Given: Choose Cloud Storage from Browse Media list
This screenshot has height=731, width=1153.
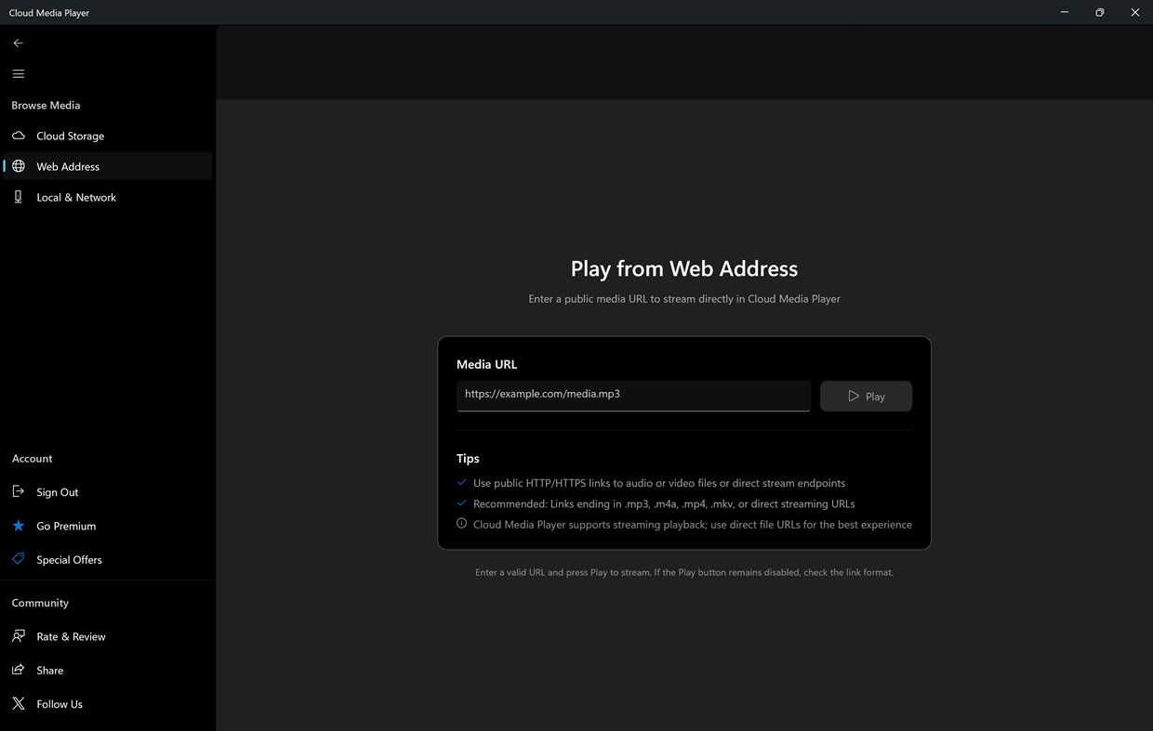Looking at the screenshot, I should click(x=70, y=136).
